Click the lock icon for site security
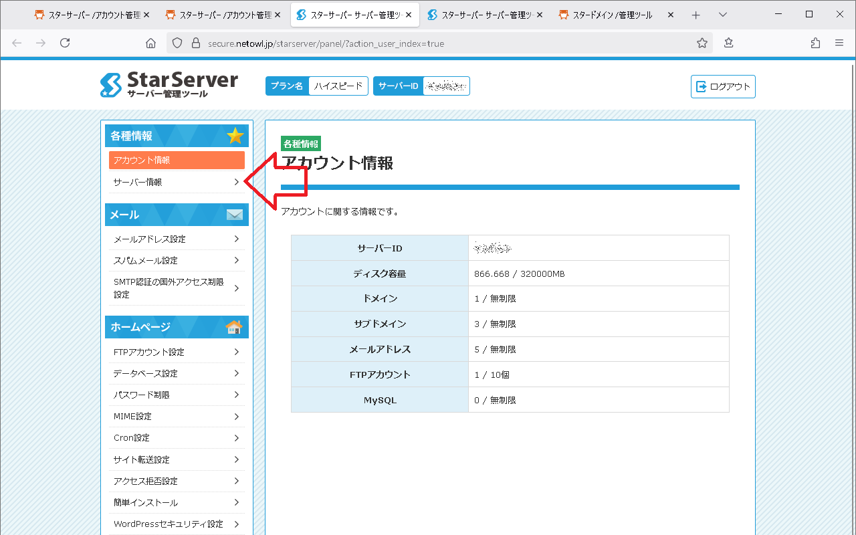The height and width of the screenshot is (535, 856). click(195, 43)
